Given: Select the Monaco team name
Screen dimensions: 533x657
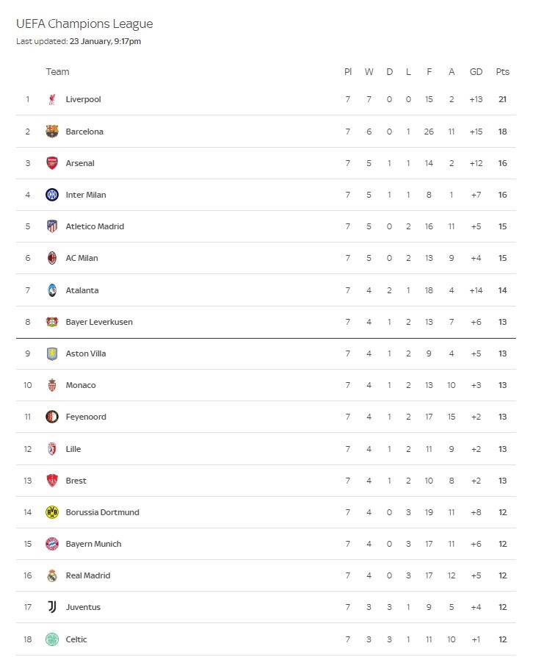Looking at the screenshot, I should click(81, 385).
